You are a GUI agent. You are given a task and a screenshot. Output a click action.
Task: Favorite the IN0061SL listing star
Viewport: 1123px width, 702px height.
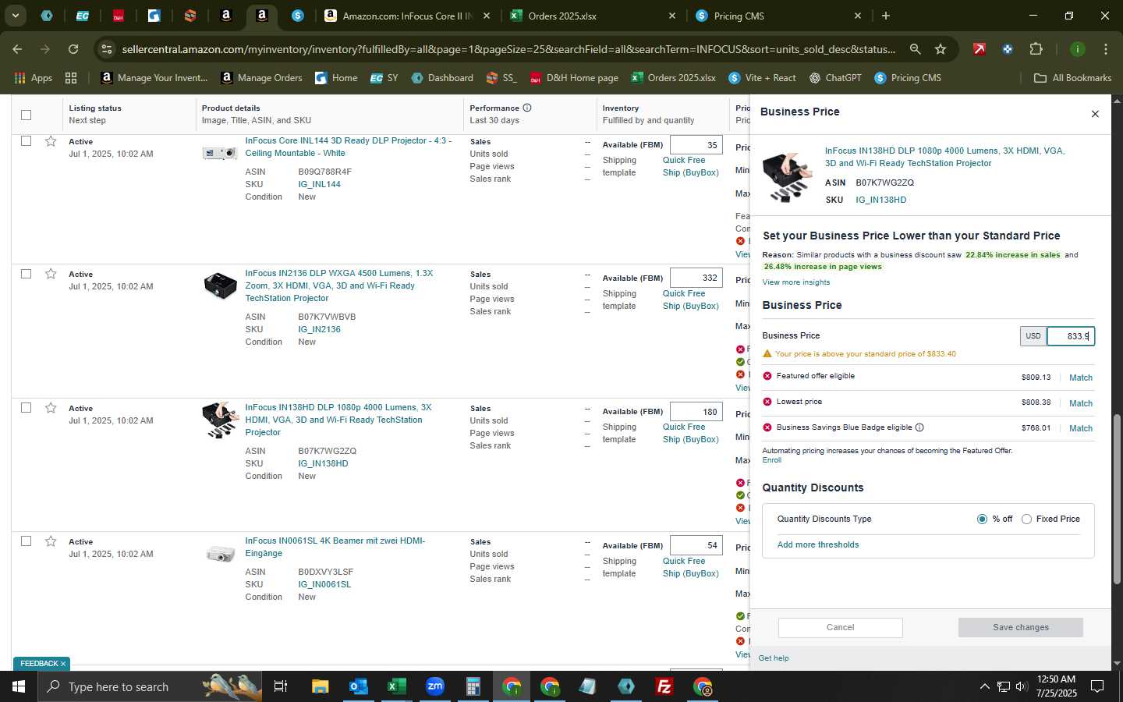click(51, 541)
